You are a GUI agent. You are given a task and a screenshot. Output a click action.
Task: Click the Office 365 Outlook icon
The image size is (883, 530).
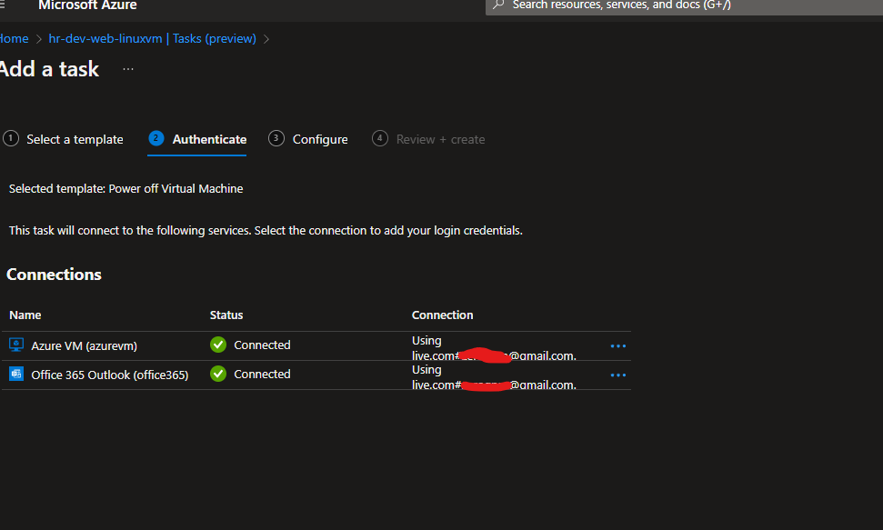pyautogui.click(x=16, y=374)
